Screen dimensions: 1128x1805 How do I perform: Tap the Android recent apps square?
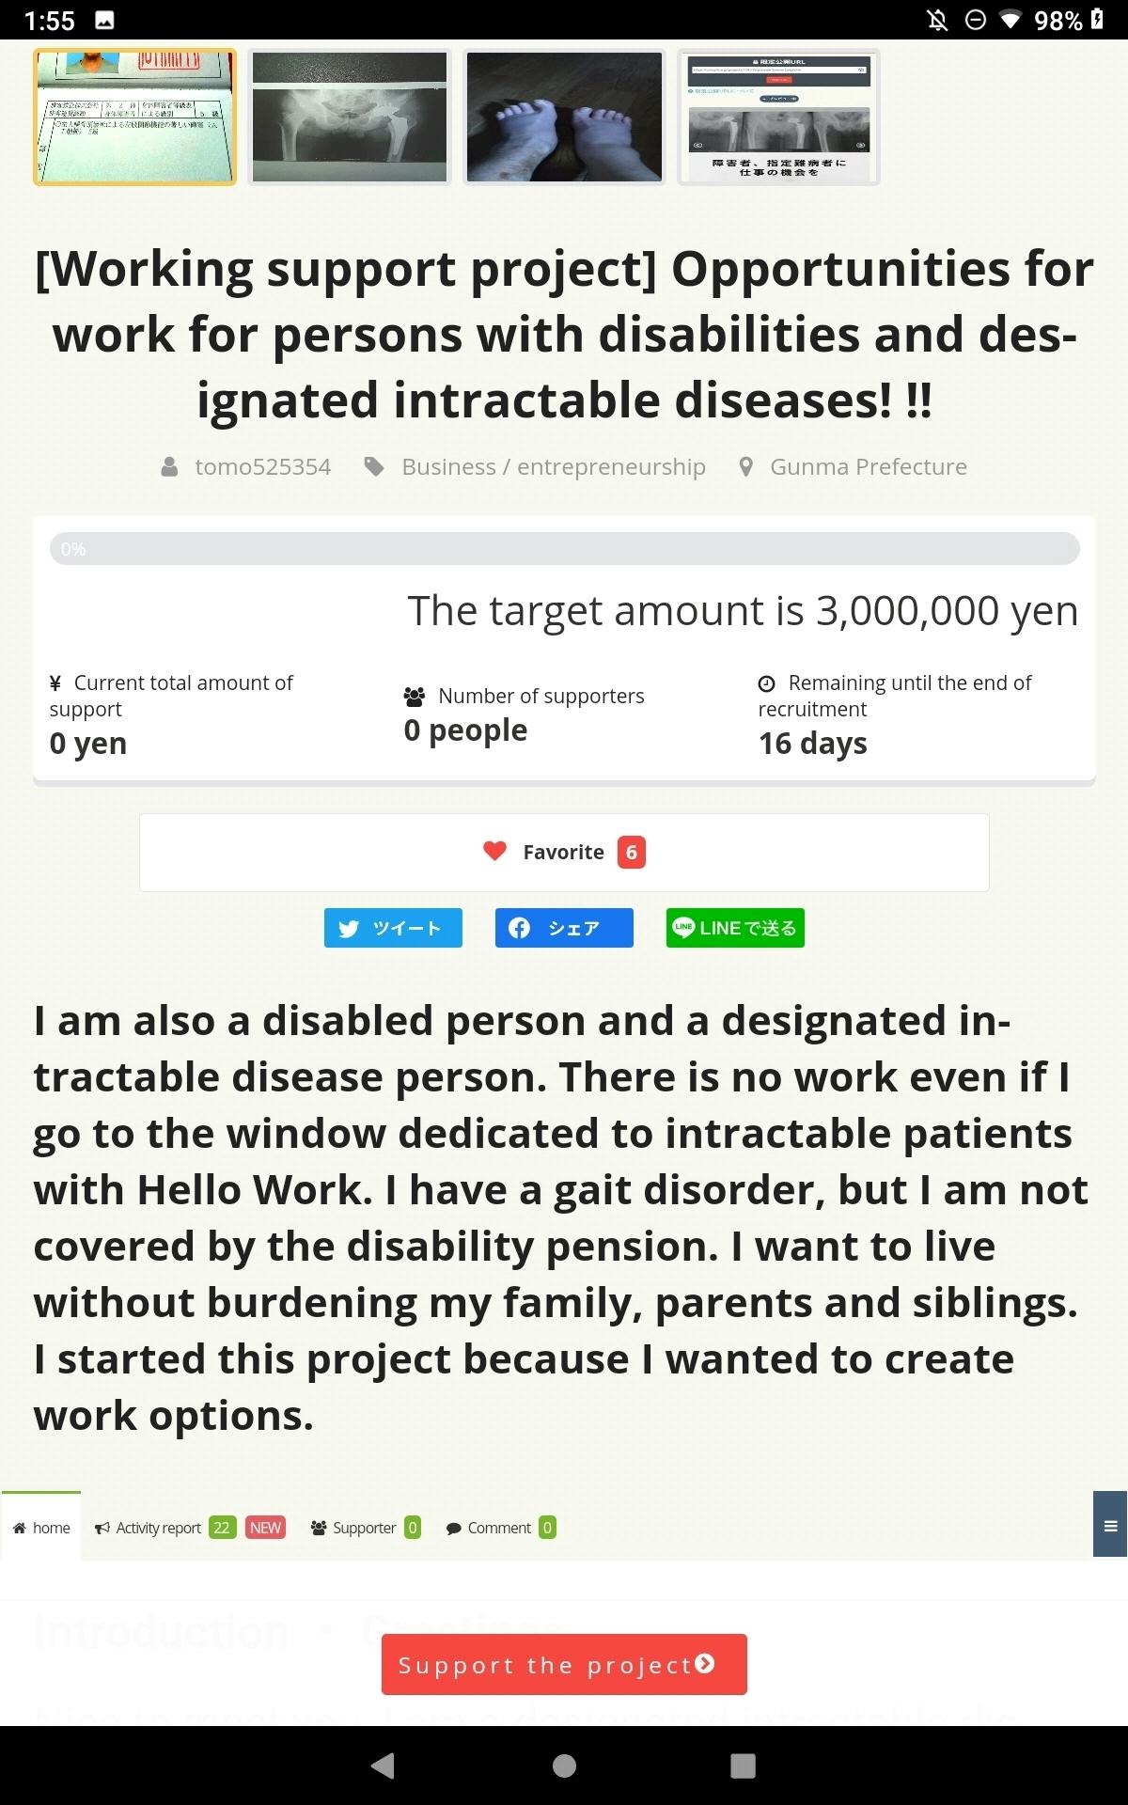pyautogui.click(x=743, y=1766)
